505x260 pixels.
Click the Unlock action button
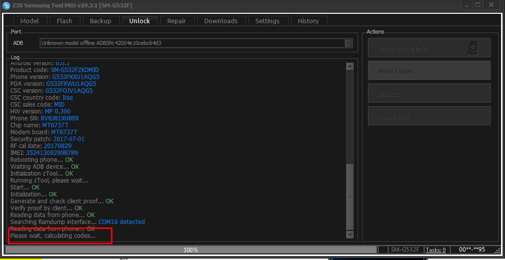point(429,93)
